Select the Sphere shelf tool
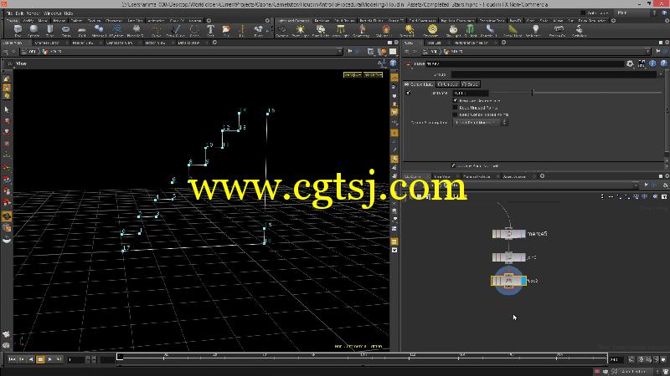670x376 pixels. pos(33,29)
